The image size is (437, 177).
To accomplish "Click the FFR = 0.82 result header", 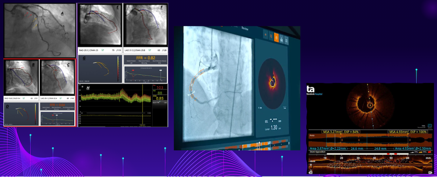I will click(145, 58).
